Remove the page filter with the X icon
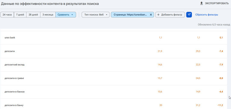 click(x=151, y=15)
